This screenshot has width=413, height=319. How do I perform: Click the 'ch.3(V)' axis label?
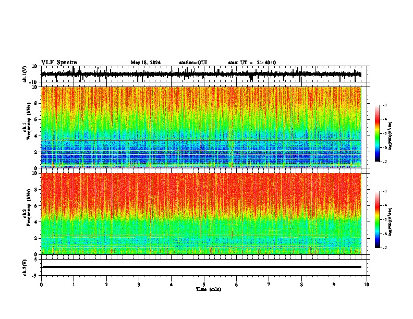pos(25,268)
